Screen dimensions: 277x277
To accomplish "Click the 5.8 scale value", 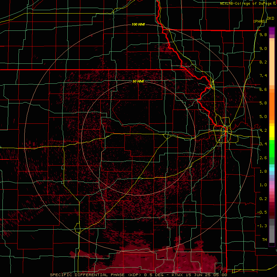I will [x=263, y=103].
